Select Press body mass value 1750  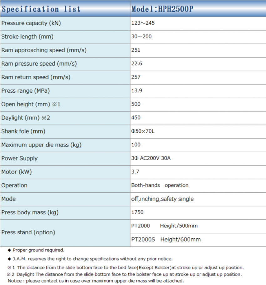[x=137, y=212]
